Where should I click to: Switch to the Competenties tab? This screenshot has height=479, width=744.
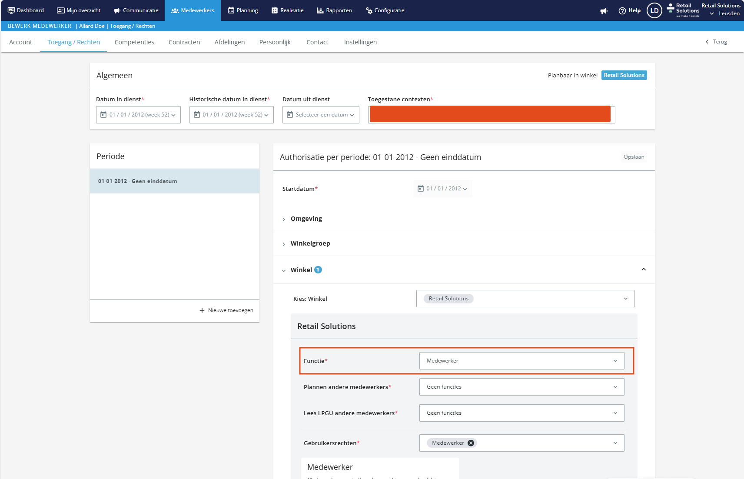[134, 42]
